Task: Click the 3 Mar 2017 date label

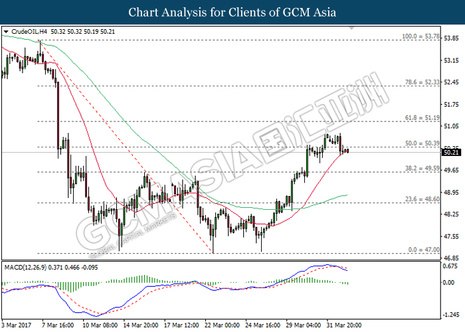Action: [x=16, y=325]
